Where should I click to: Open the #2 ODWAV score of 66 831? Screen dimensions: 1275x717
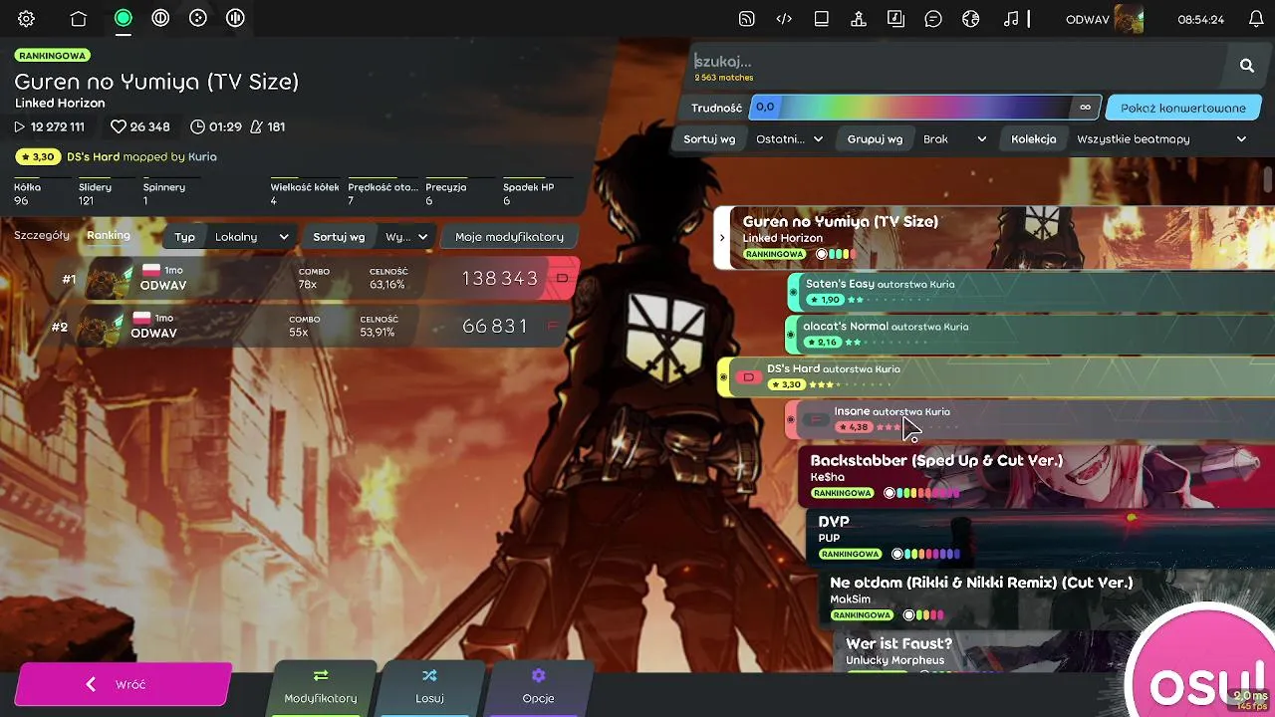coord(326,326)
